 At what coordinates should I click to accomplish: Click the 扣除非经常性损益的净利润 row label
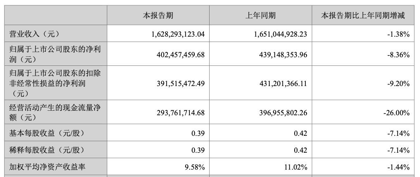[x=55, y=83]
